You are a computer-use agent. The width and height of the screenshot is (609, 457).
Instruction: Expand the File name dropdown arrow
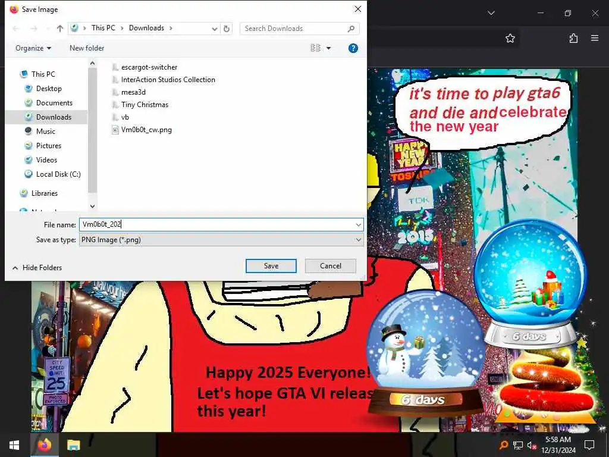[358, 224]
